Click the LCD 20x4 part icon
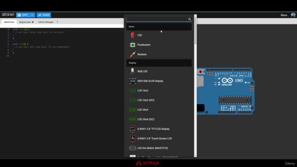The height and width of the screenshot is (167, 297). [133, 110]
